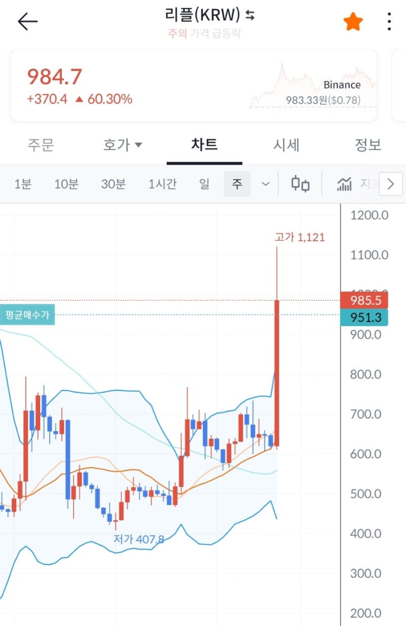Select the 일 daily timeframe toggle

204,184
